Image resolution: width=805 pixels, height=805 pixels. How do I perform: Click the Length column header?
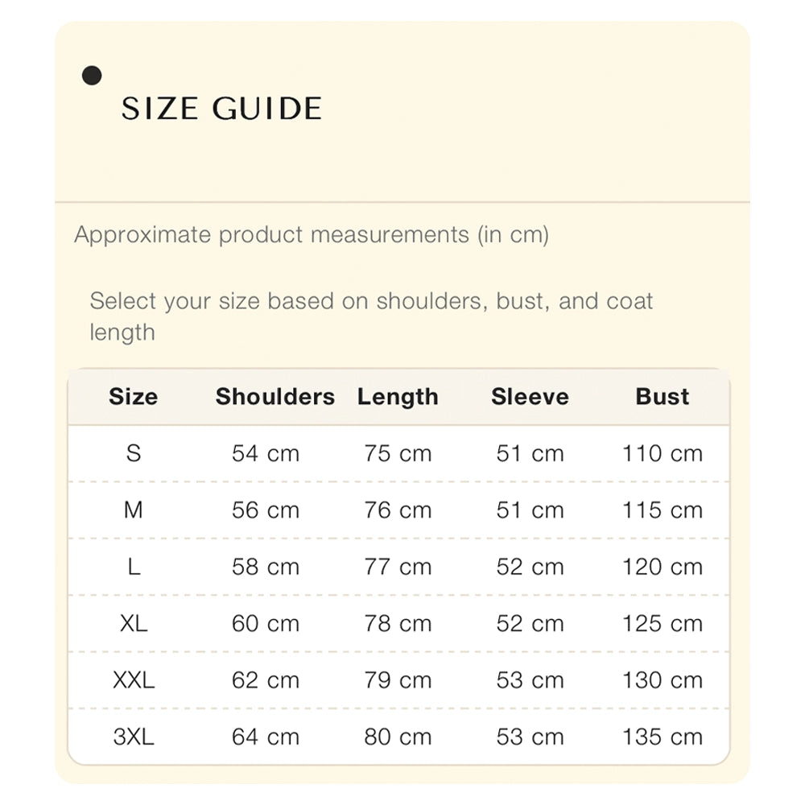pos(398,397)
